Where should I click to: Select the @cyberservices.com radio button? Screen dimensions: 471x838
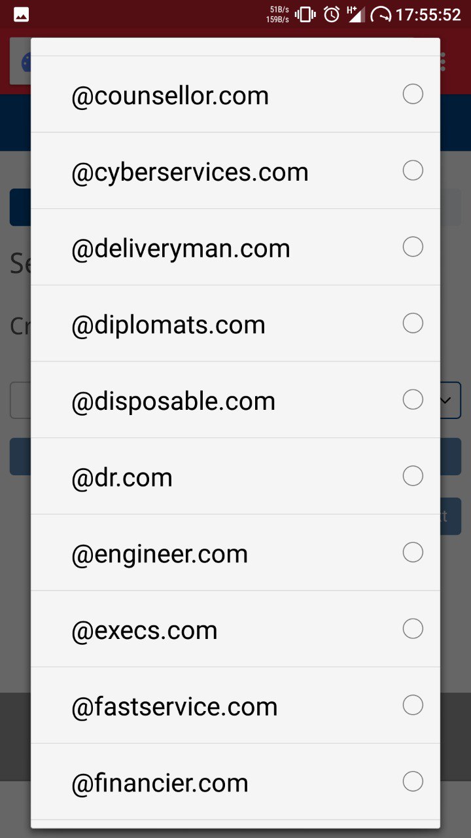coord(413,170)
